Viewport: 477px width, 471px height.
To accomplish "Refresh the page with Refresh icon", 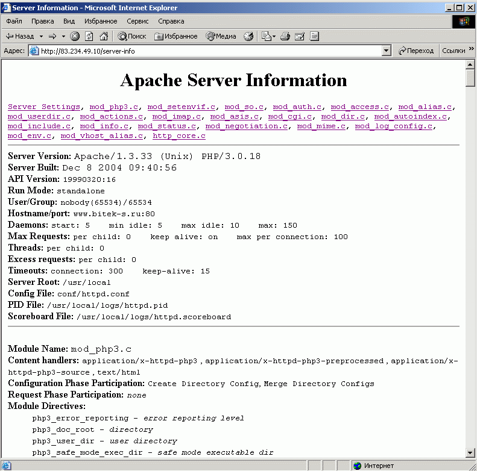I will [89, 37].
